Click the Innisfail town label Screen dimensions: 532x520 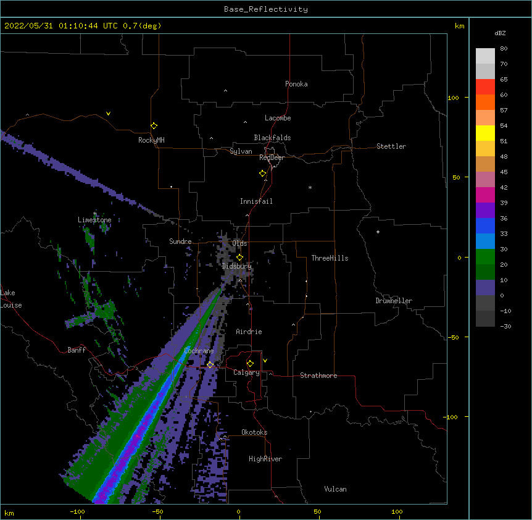click(256, 201)
